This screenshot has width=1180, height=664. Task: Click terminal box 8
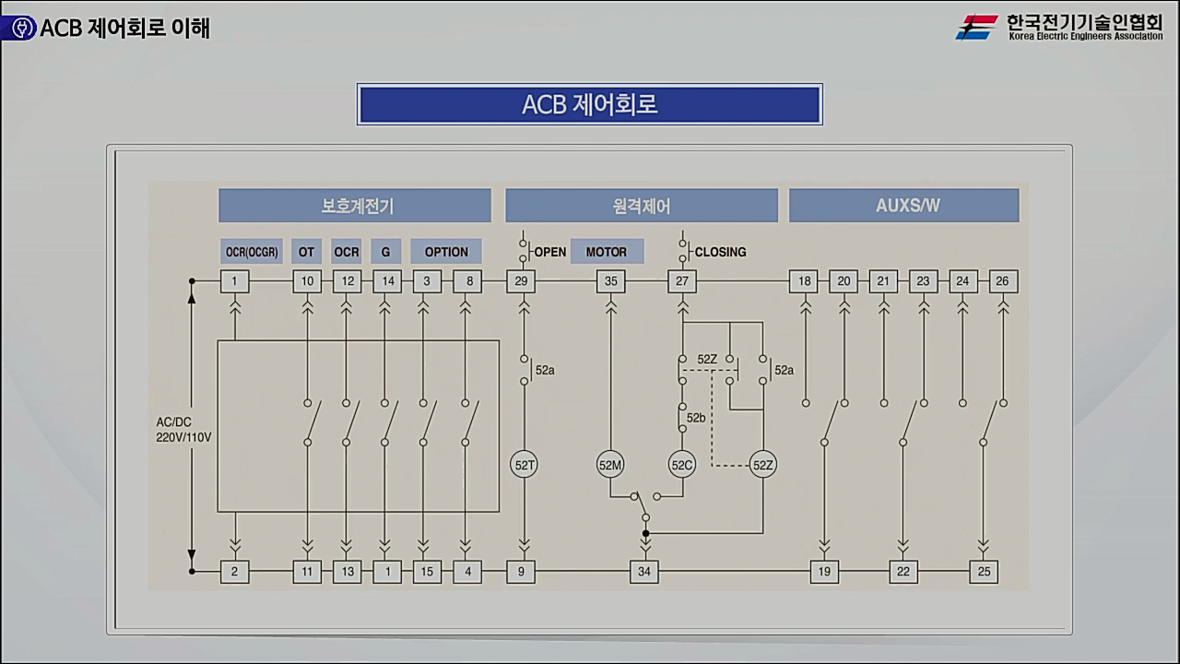467,281
